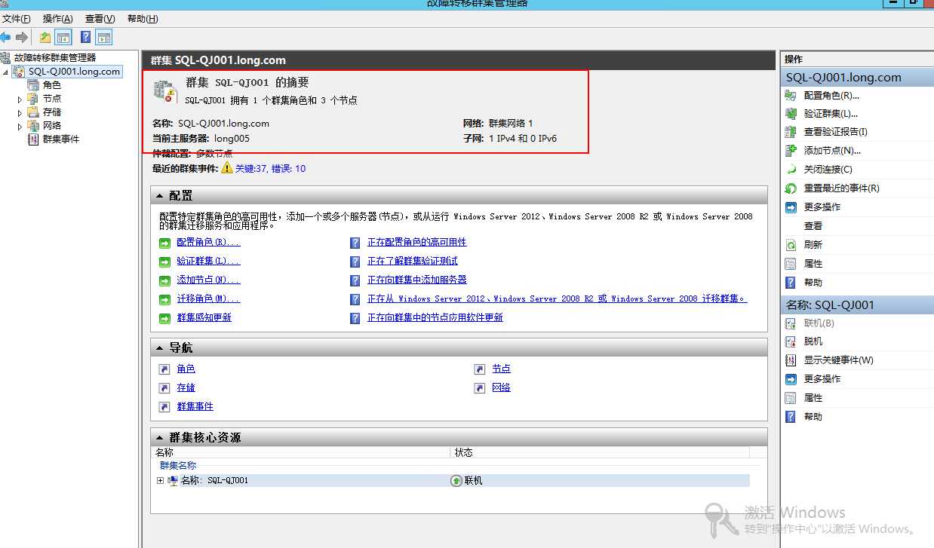The height and width of the screenshot is (548, 934).
Task: Collapse the 导航 section
Action: 159,348
